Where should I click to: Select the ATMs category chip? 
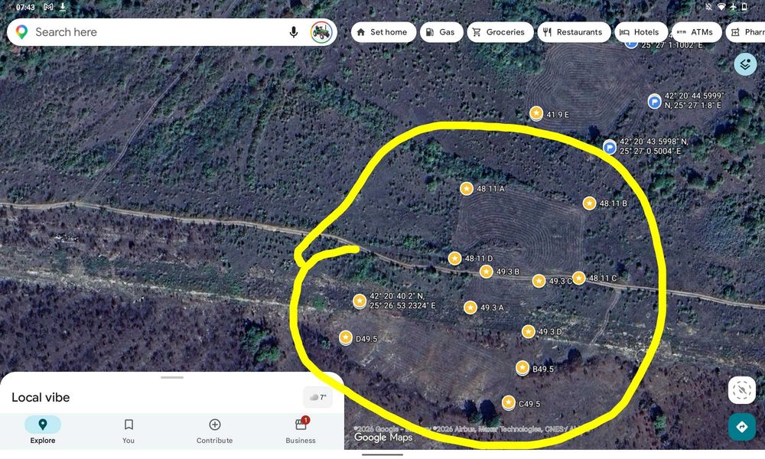(x=696, y=32)
